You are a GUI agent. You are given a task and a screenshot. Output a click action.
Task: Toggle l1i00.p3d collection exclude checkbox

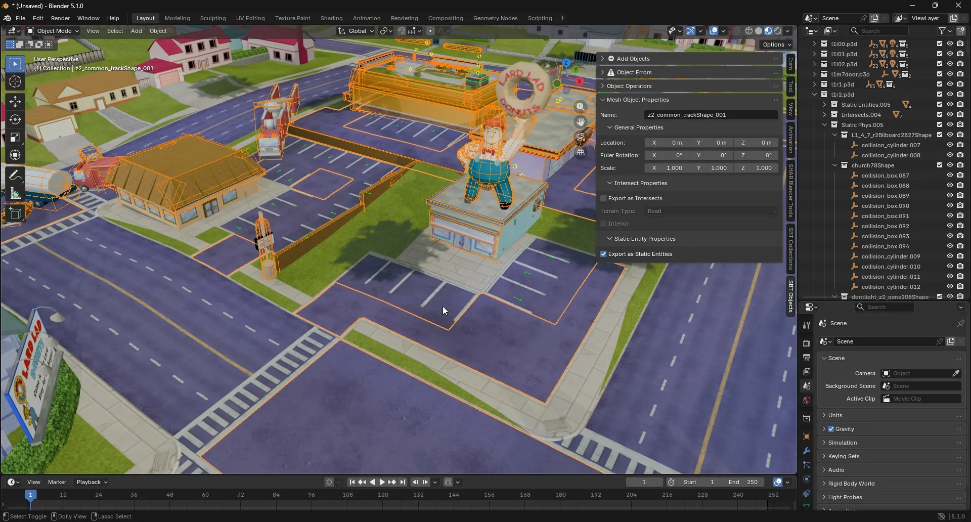tap(940, 44)
